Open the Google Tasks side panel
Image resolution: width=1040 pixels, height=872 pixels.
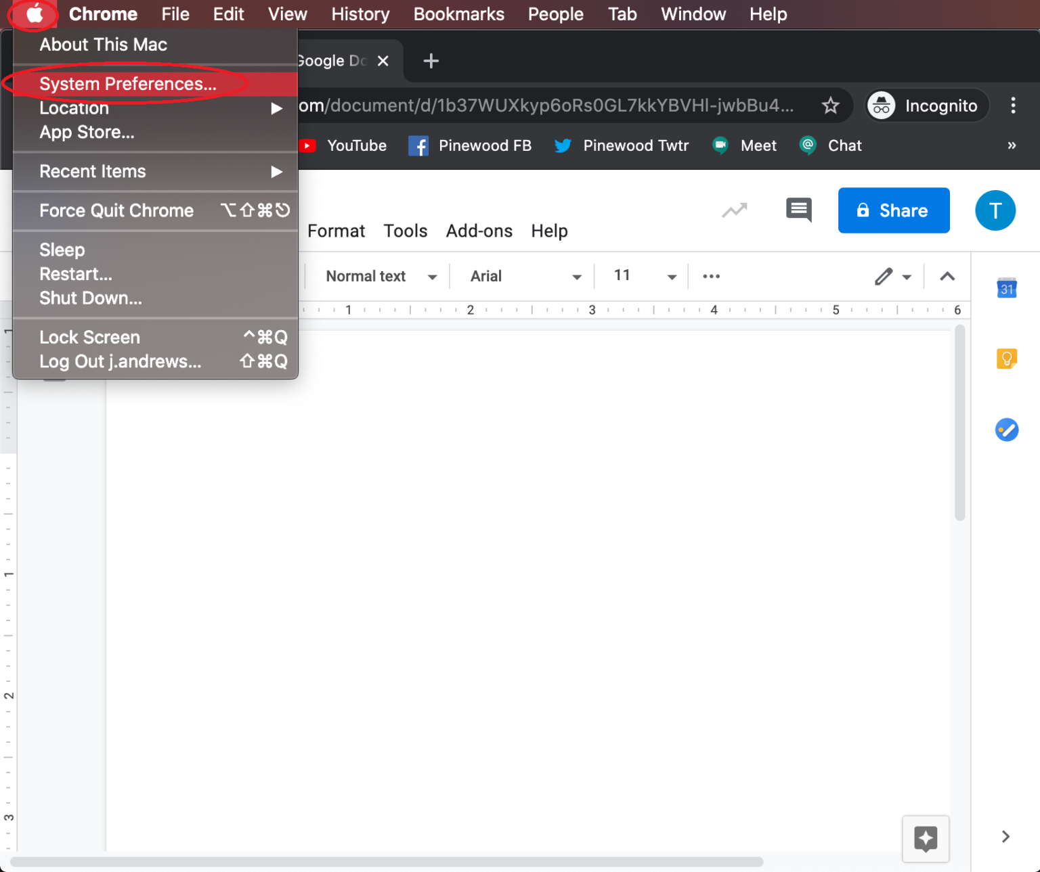[1007, 430]
